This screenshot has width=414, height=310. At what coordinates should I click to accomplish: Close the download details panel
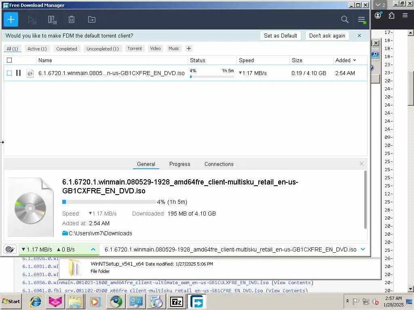(x=362, y=164)
